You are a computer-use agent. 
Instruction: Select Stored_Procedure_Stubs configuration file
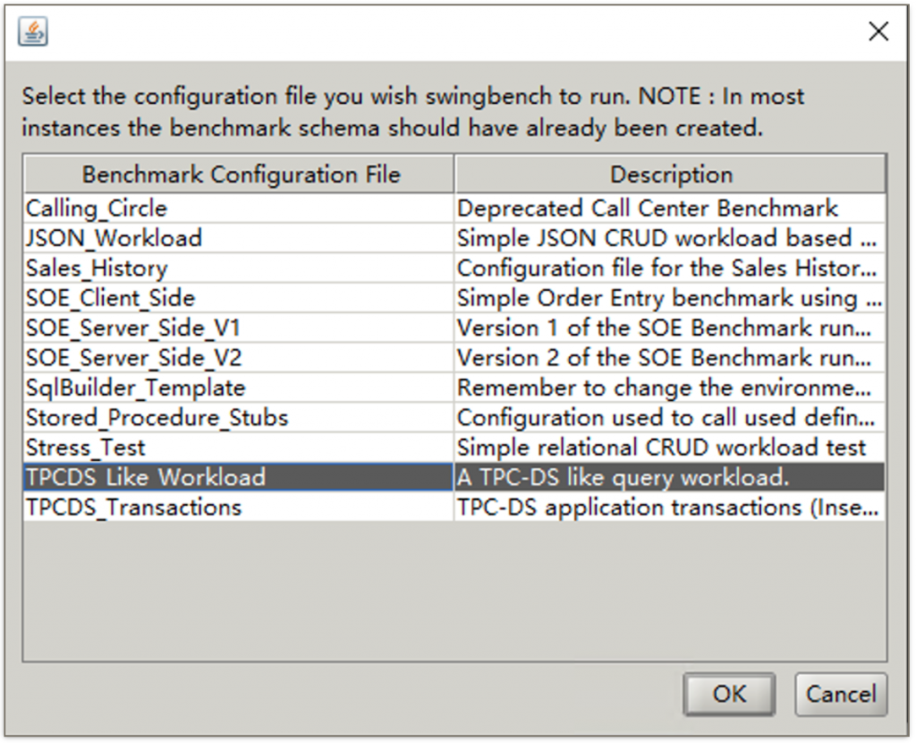[x=157, y=417]
